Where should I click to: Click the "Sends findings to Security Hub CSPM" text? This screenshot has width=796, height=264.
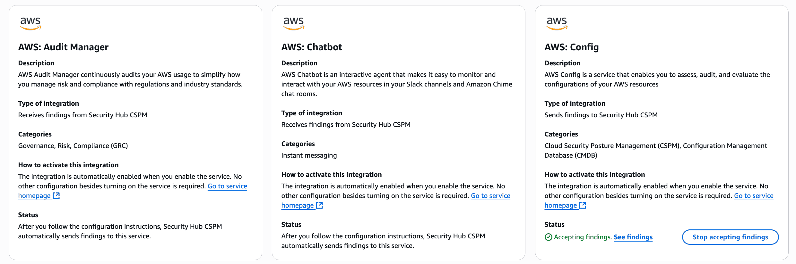coord(601,115)
